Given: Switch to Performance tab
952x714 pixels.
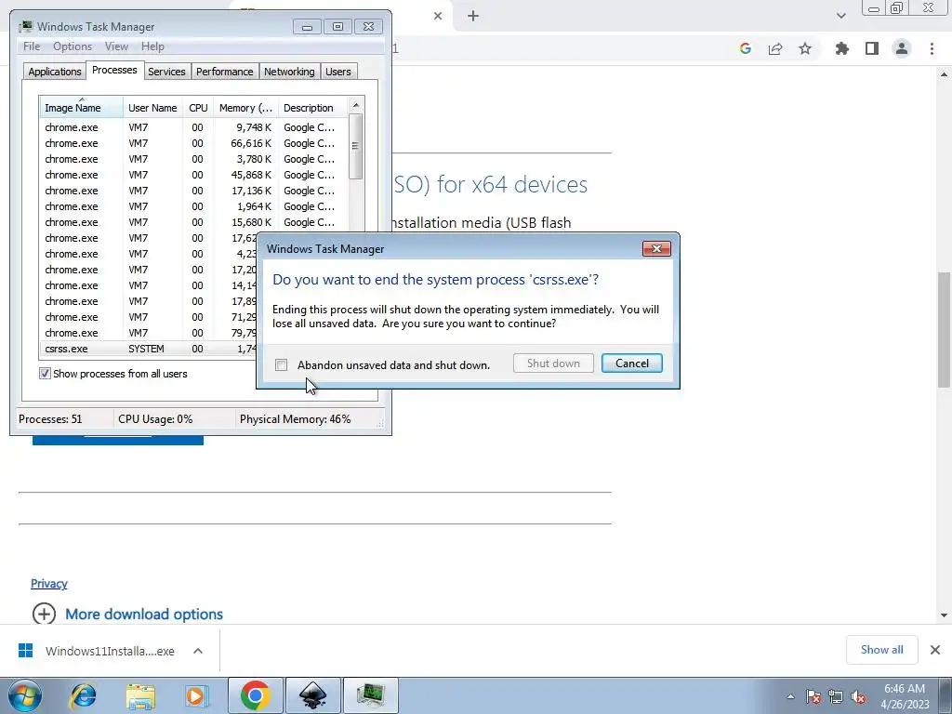Looking at the screenshot, I should [x=225, y=72].
